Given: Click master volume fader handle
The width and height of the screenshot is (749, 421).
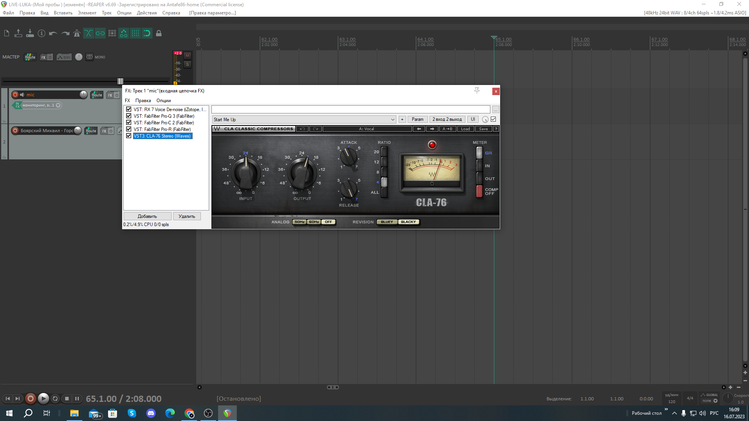Looking at the screenshot, I should [120, 81].
